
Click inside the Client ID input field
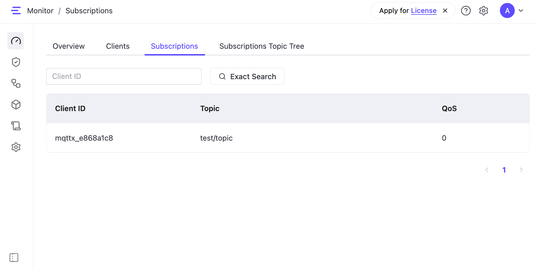(124, 76)
